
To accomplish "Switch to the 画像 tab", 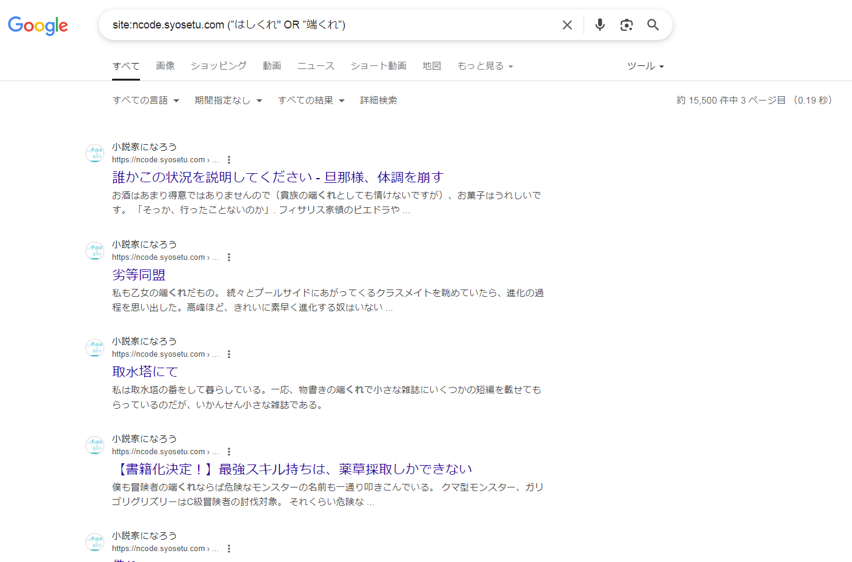I will 165,66.
